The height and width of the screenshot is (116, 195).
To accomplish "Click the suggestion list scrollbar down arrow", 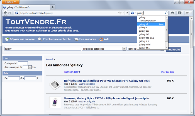I will tap(167, 48).
